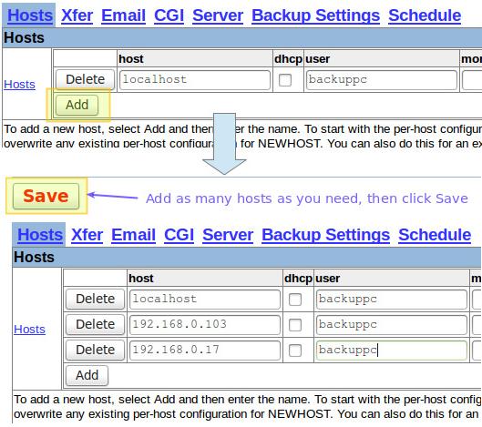Image resolution: width=482 pixels, height=427 pixels.
Task: Select the Schedule tab in lower menu
Action: pyautogui.click(x=435, y=235)
